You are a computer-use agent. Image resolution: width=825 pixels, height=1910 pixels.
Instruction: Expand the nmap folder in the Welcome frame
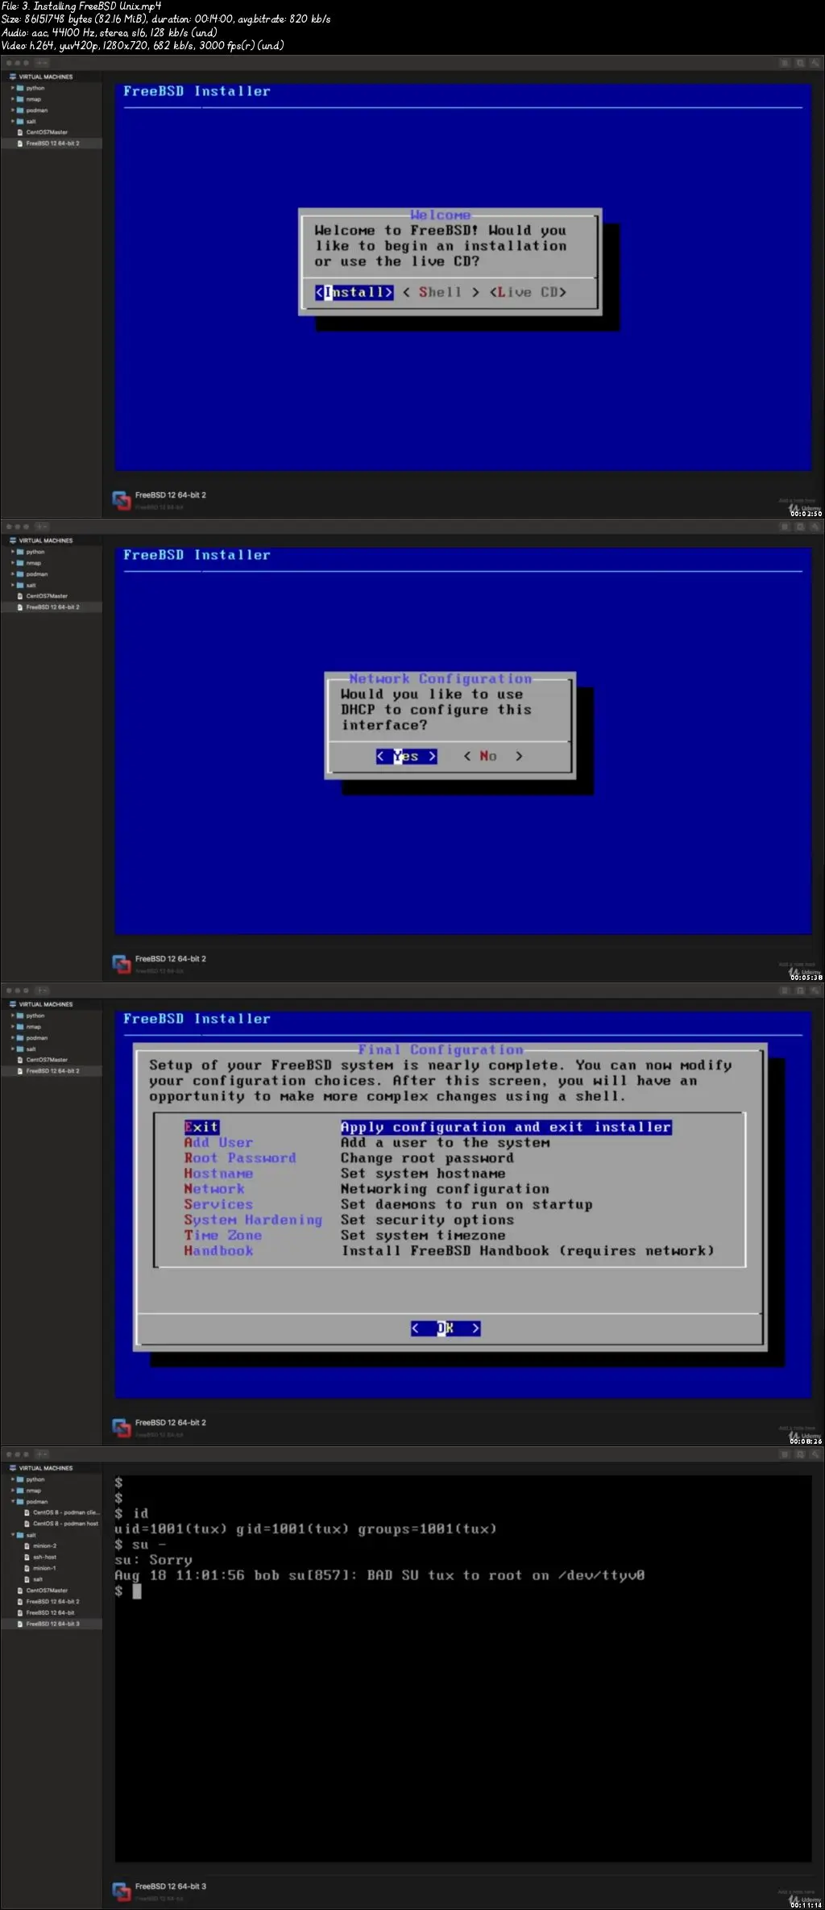pyautogui.click(x=13, y=99)
